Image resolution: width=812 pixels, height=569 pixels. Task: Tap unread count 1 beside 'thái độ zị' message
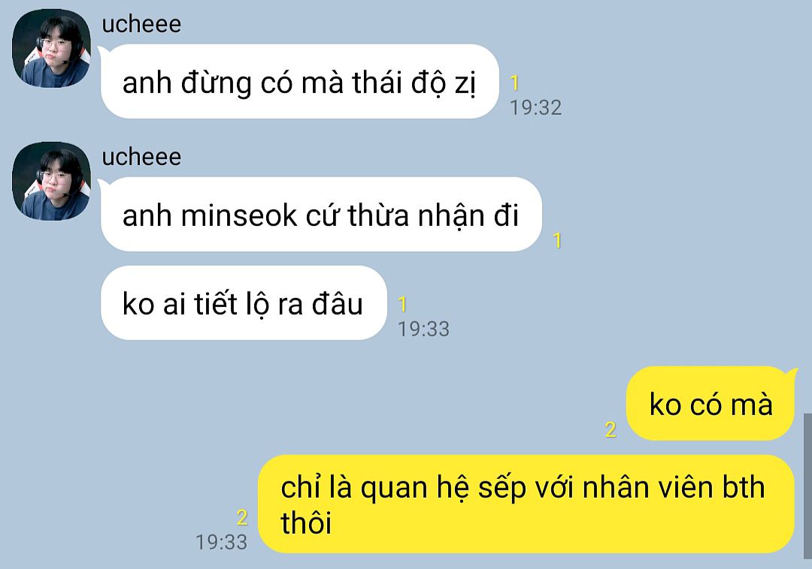click(x=514, y=83)
